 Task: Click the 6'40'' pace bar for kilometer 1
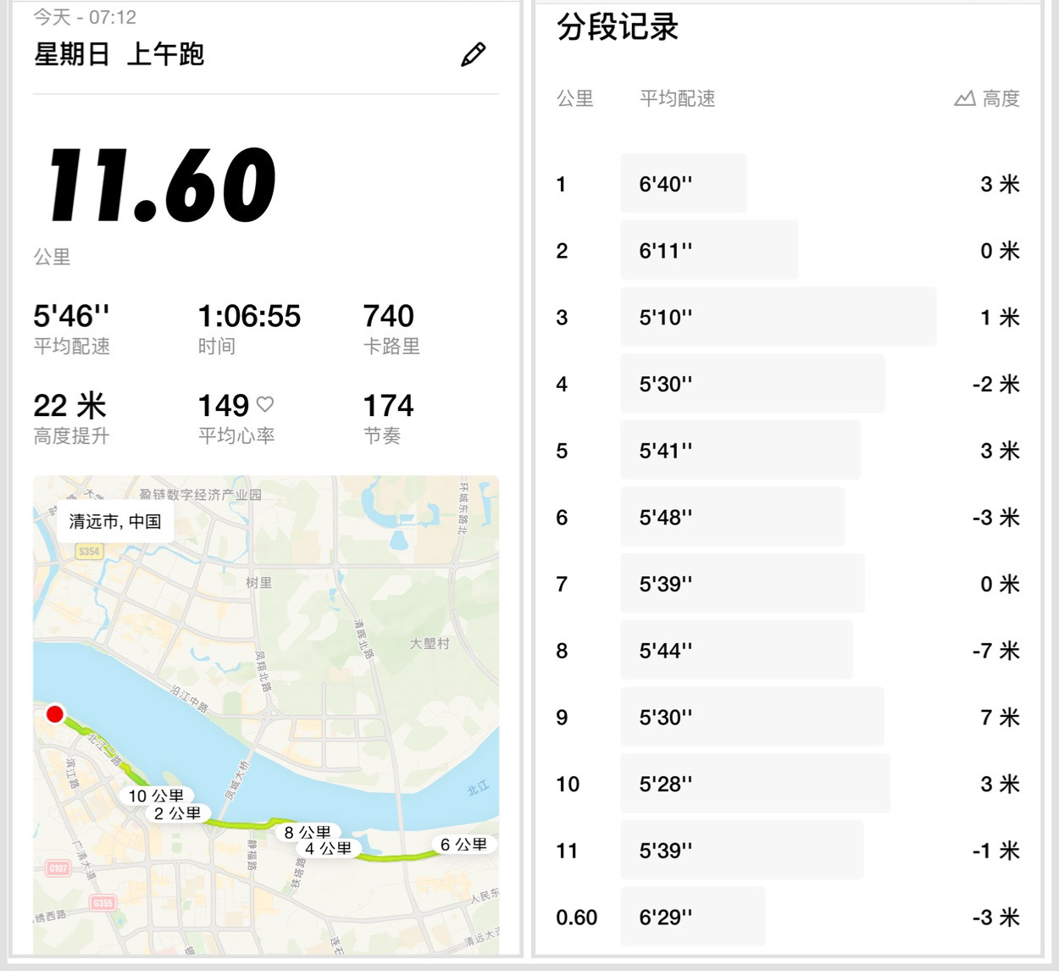(x=683, y=184)
